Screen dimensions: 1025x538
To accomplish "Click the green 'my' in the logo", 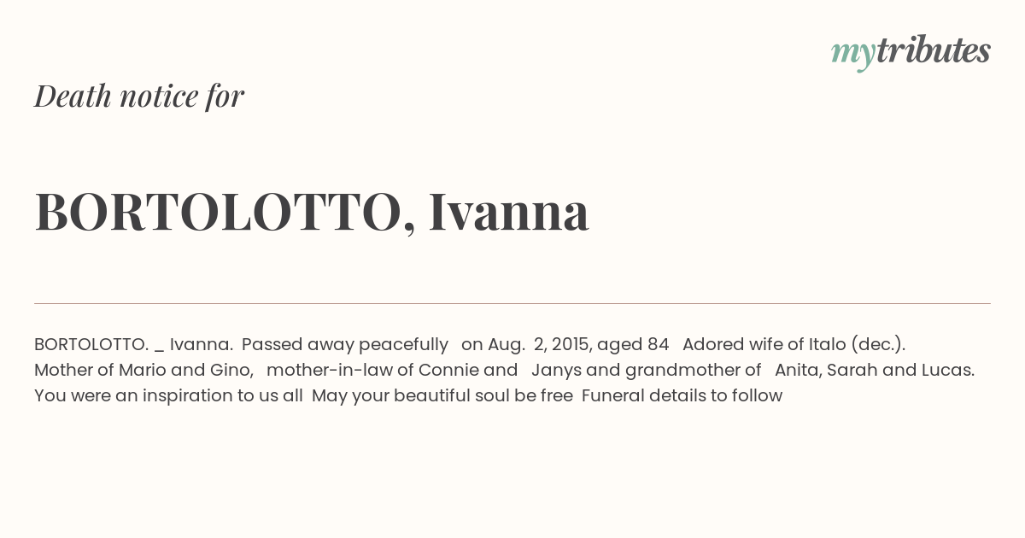I will point(853,56).
